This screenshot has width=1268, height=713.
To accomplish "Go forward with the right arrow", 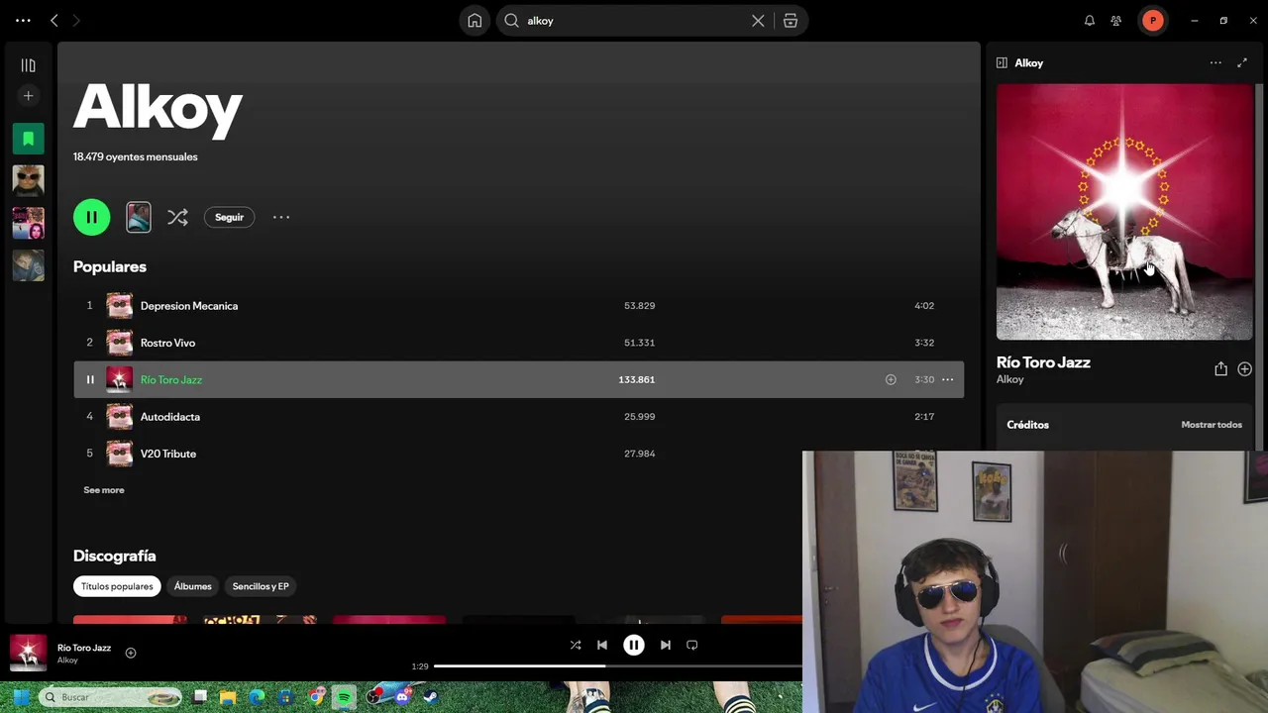I will click(76, 20).
